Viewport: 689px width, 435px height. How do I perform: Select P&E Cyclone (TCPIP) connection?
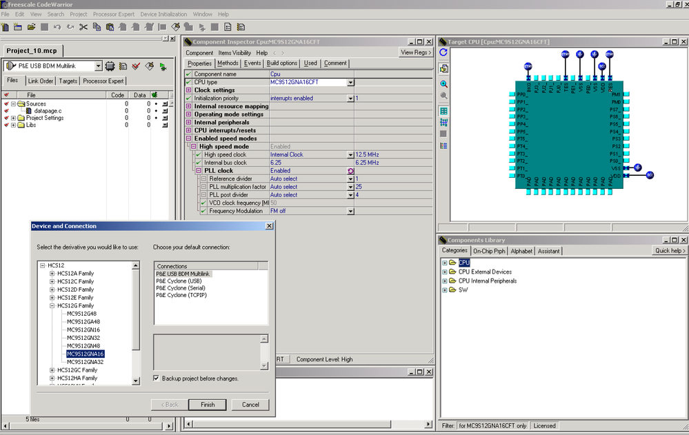[x=181, y=295]
